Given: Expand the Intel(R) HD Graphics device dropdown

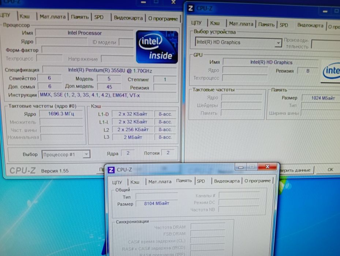Looking at the screenshot, I should 278,43.
